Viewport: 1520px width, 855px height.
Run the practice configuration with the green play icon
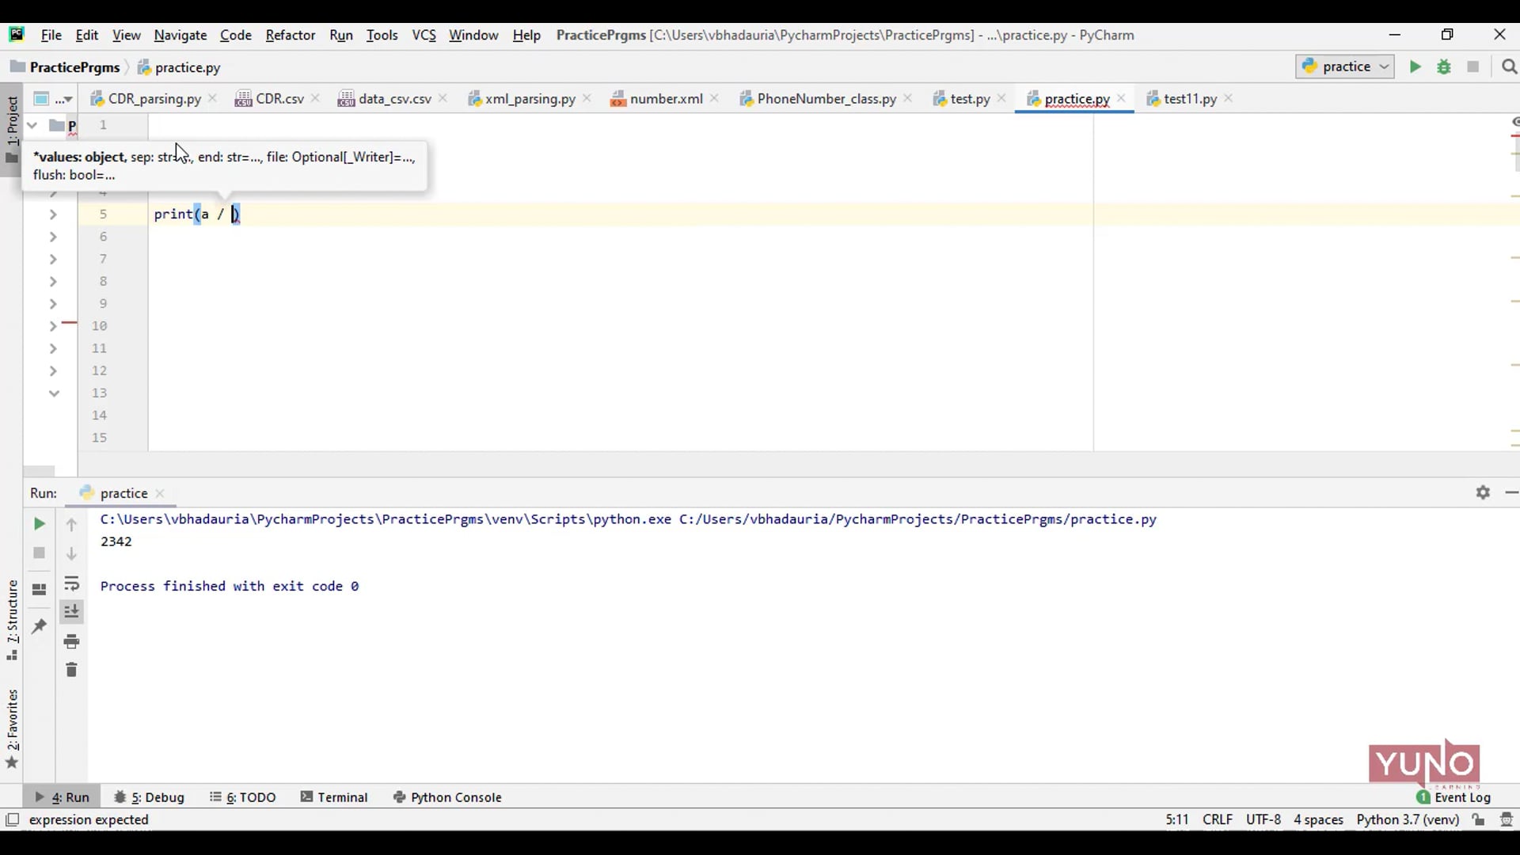[1415, 66]
